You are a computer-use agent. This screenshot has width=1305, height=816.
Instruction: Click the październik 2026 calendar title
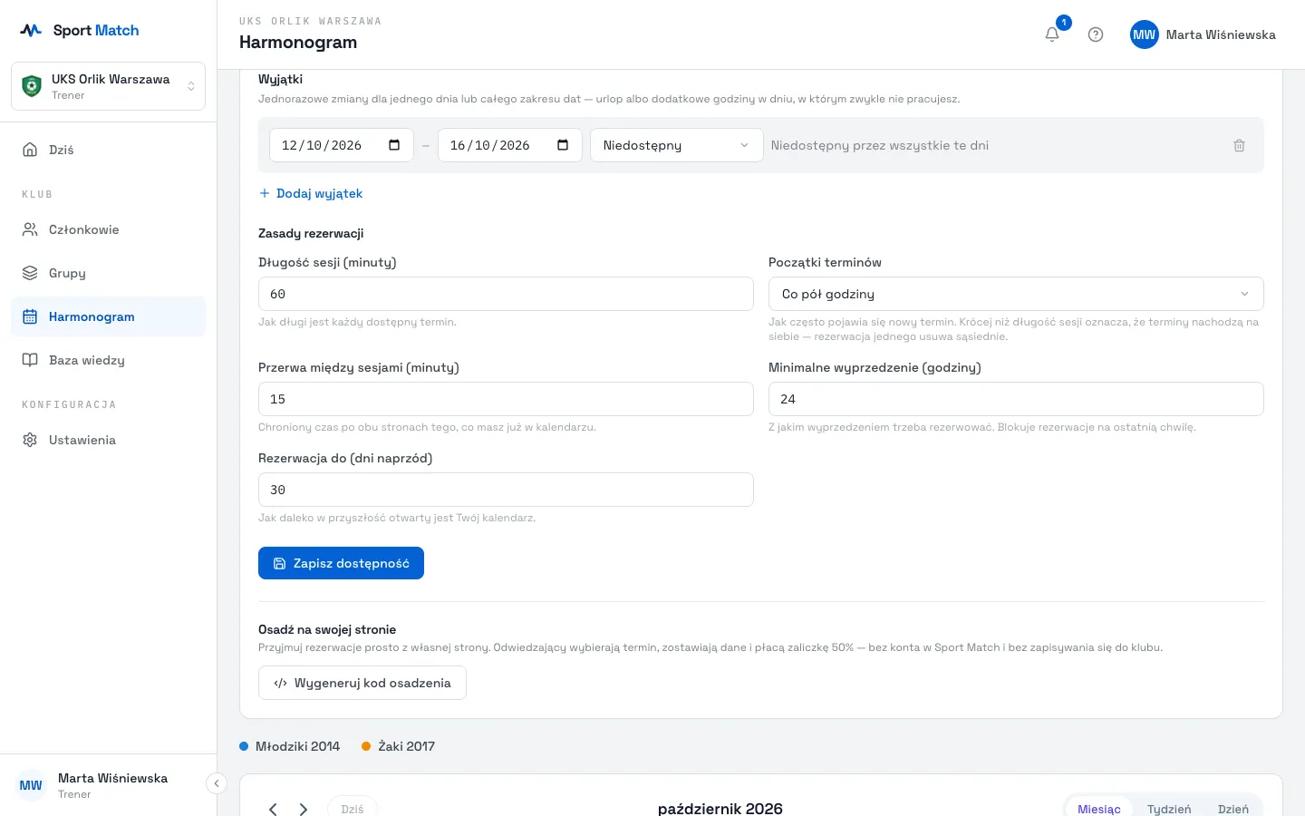[x=720, y=808]
